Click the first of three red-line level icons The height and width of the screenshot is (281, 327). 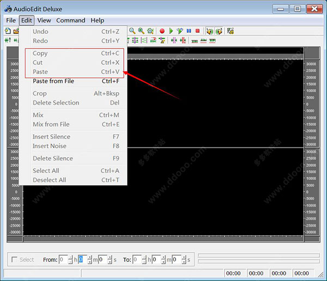click(195, 41)
